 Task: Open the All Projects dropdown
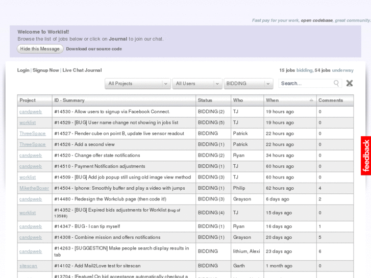tap(137, 84)
